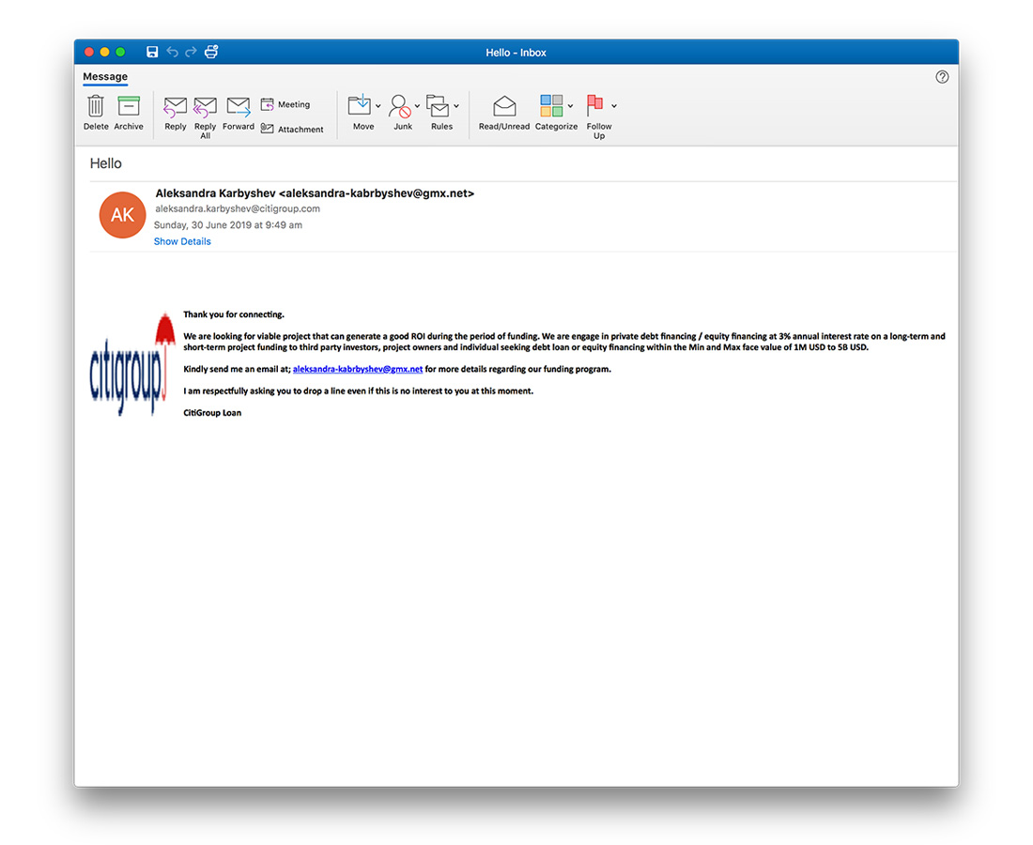Expand the Categorize dropdown arrow
Viewport: 1033px width, 845px height.
click(571, 106)
